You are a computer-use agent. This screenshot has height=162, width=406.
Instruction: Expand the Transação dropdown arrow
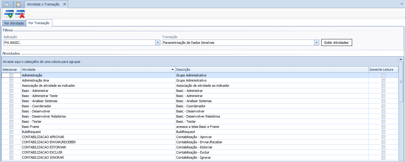click(x=316, y=43)
